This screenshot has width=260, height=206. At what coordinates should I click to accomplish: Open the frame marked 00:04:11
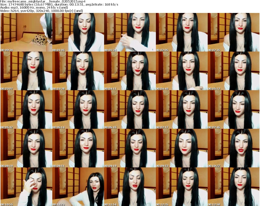point(130,71)
